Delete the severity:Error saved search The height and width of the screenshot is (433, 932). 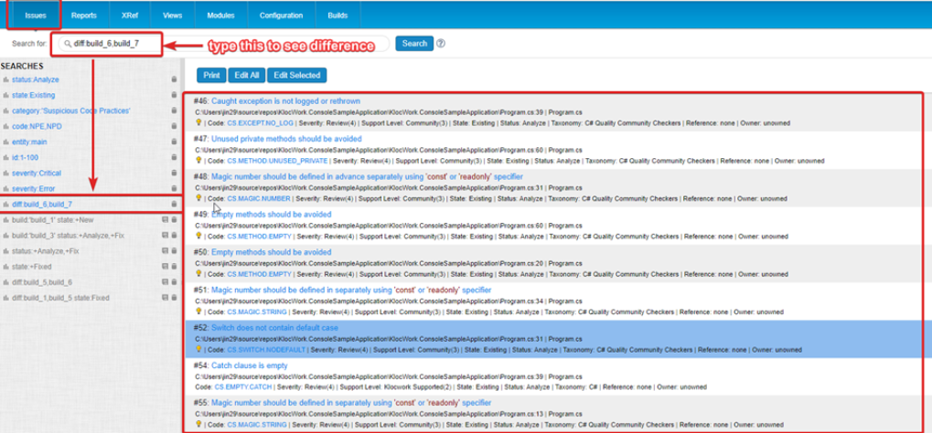(174, 189)
